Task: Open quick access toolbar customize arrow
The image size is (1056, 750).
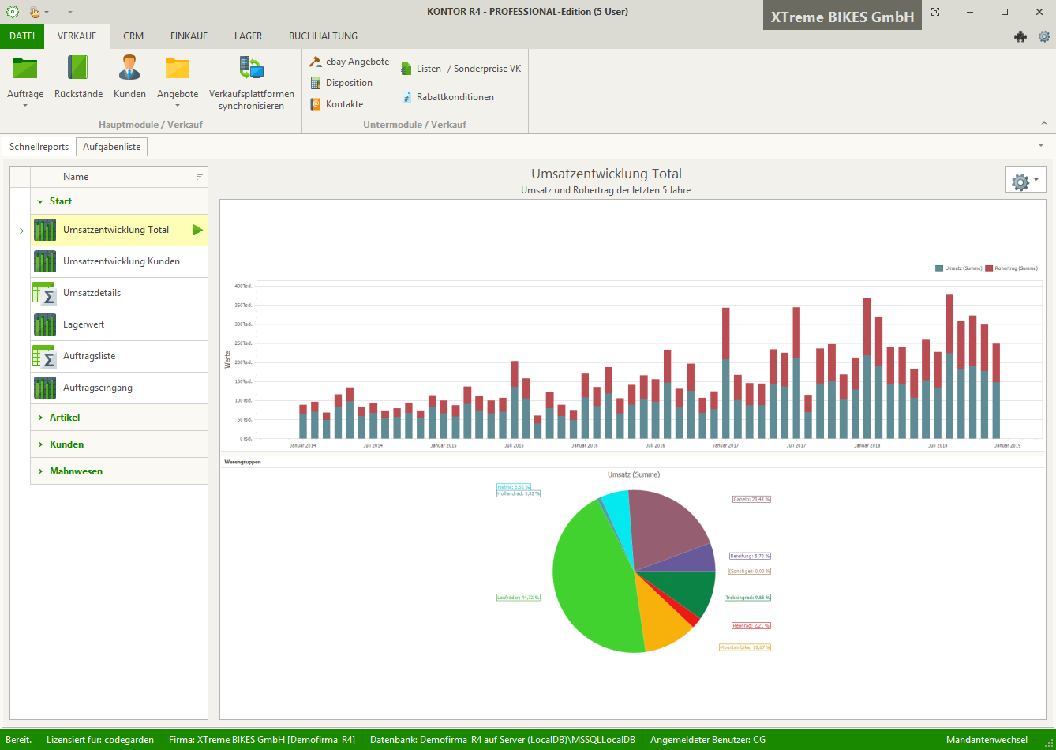Action: tap(69, 13)
